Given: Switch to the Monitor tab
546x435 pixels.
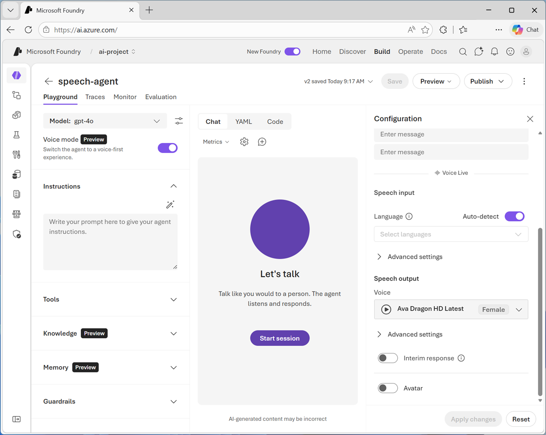Looking at the screenshot, I should pos(125,97).
